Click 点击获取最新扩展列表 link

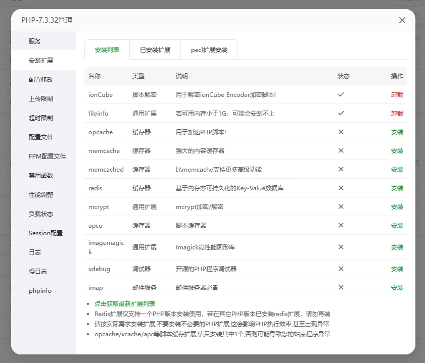pos(125,304)
